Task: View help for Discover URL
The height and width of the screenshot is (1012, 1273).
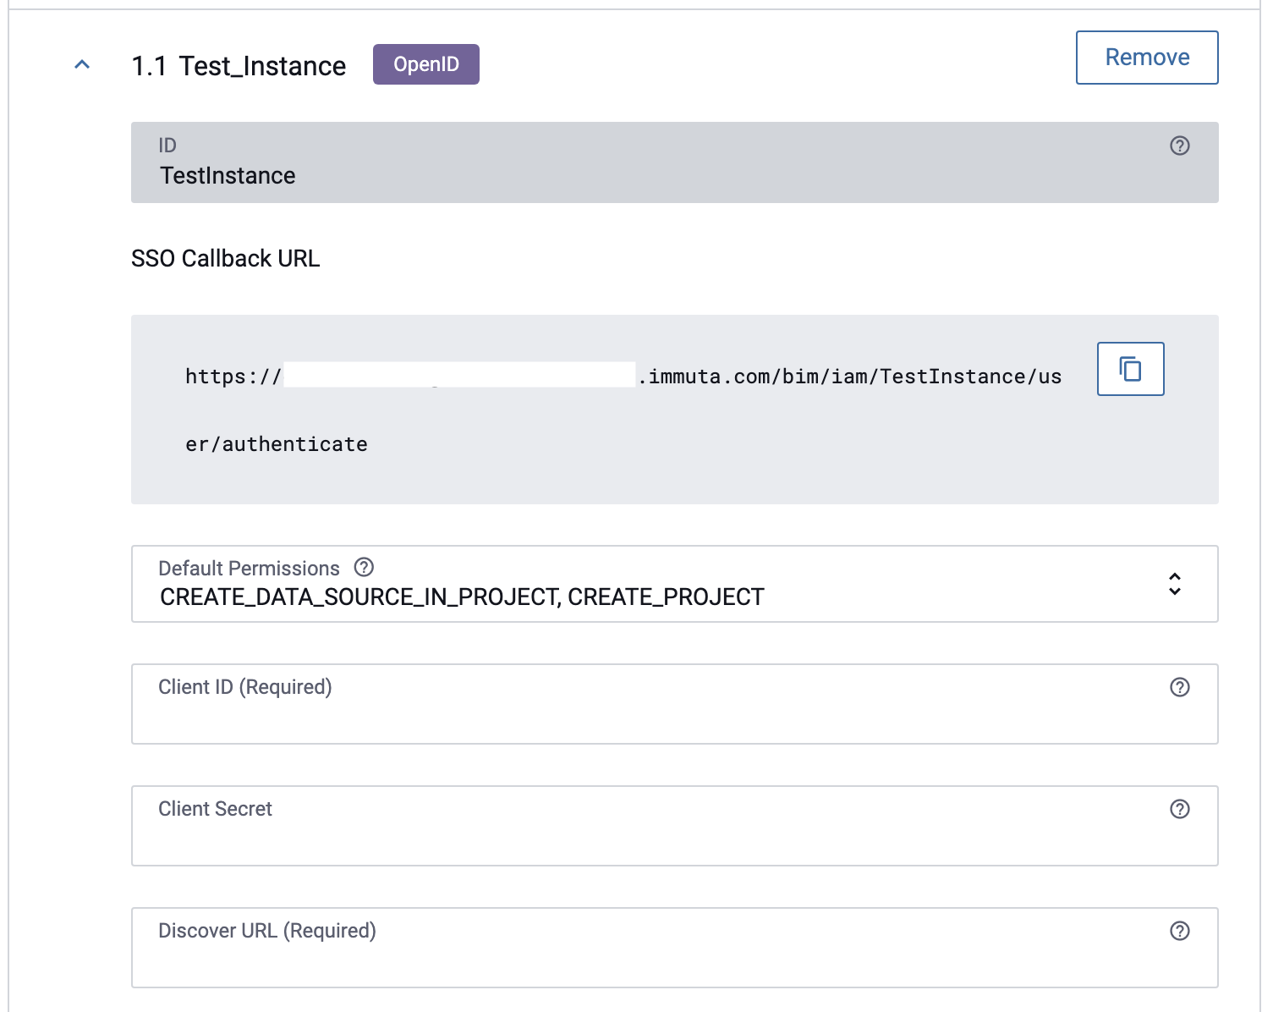Action: coord(1179,931)
